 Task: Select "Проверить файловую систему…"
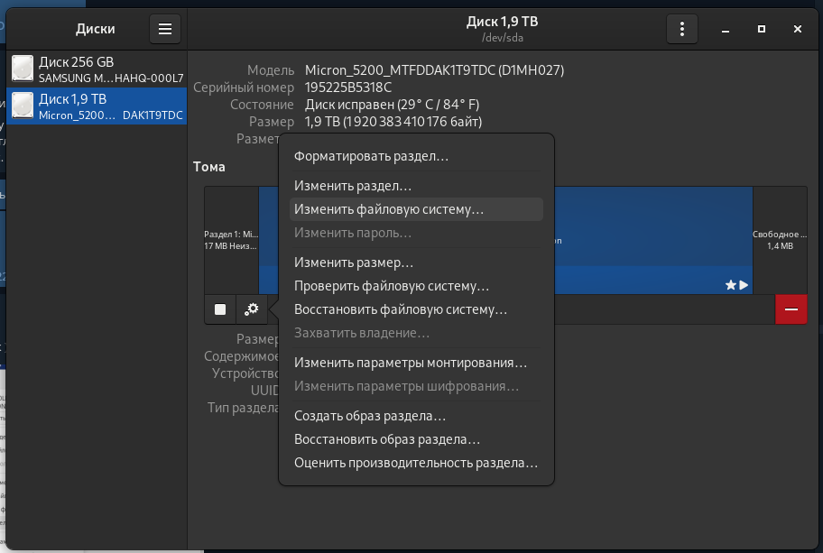click(392, 286)
